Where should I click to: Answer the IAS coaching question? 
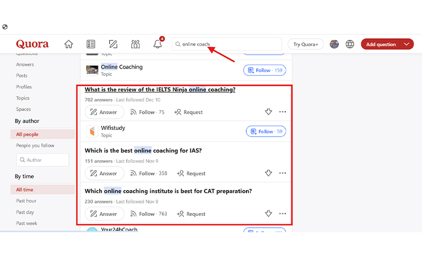click(x=105, y=173)
